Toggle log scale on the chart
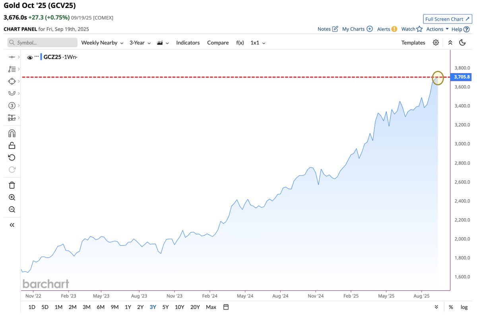Image resolution: width=477 pixels, height=315 pixels. coord(464,307)
